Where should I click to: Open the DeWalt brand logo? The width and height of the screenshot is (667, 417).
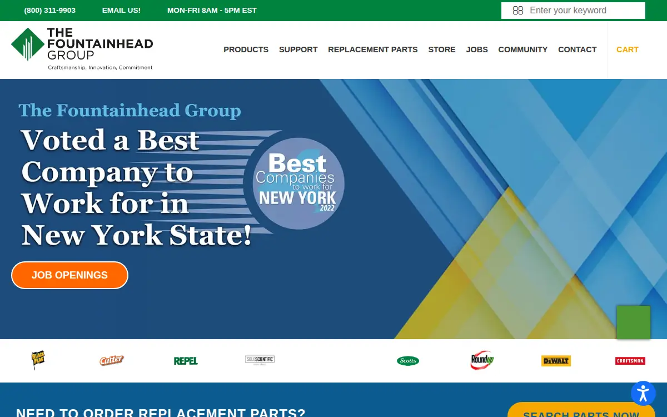point(556,361)
